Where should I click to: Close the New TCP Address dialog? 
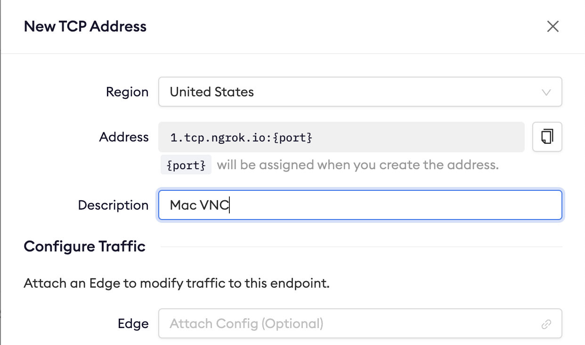point(552,26)
